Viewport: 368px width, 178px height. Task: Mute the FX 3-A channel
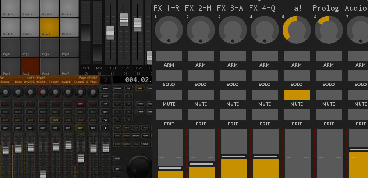pyautogui.click(x=233, y=95)
